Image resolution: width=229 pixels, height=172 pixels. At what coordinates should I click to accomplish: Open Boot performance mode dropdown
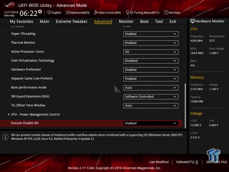151,88
